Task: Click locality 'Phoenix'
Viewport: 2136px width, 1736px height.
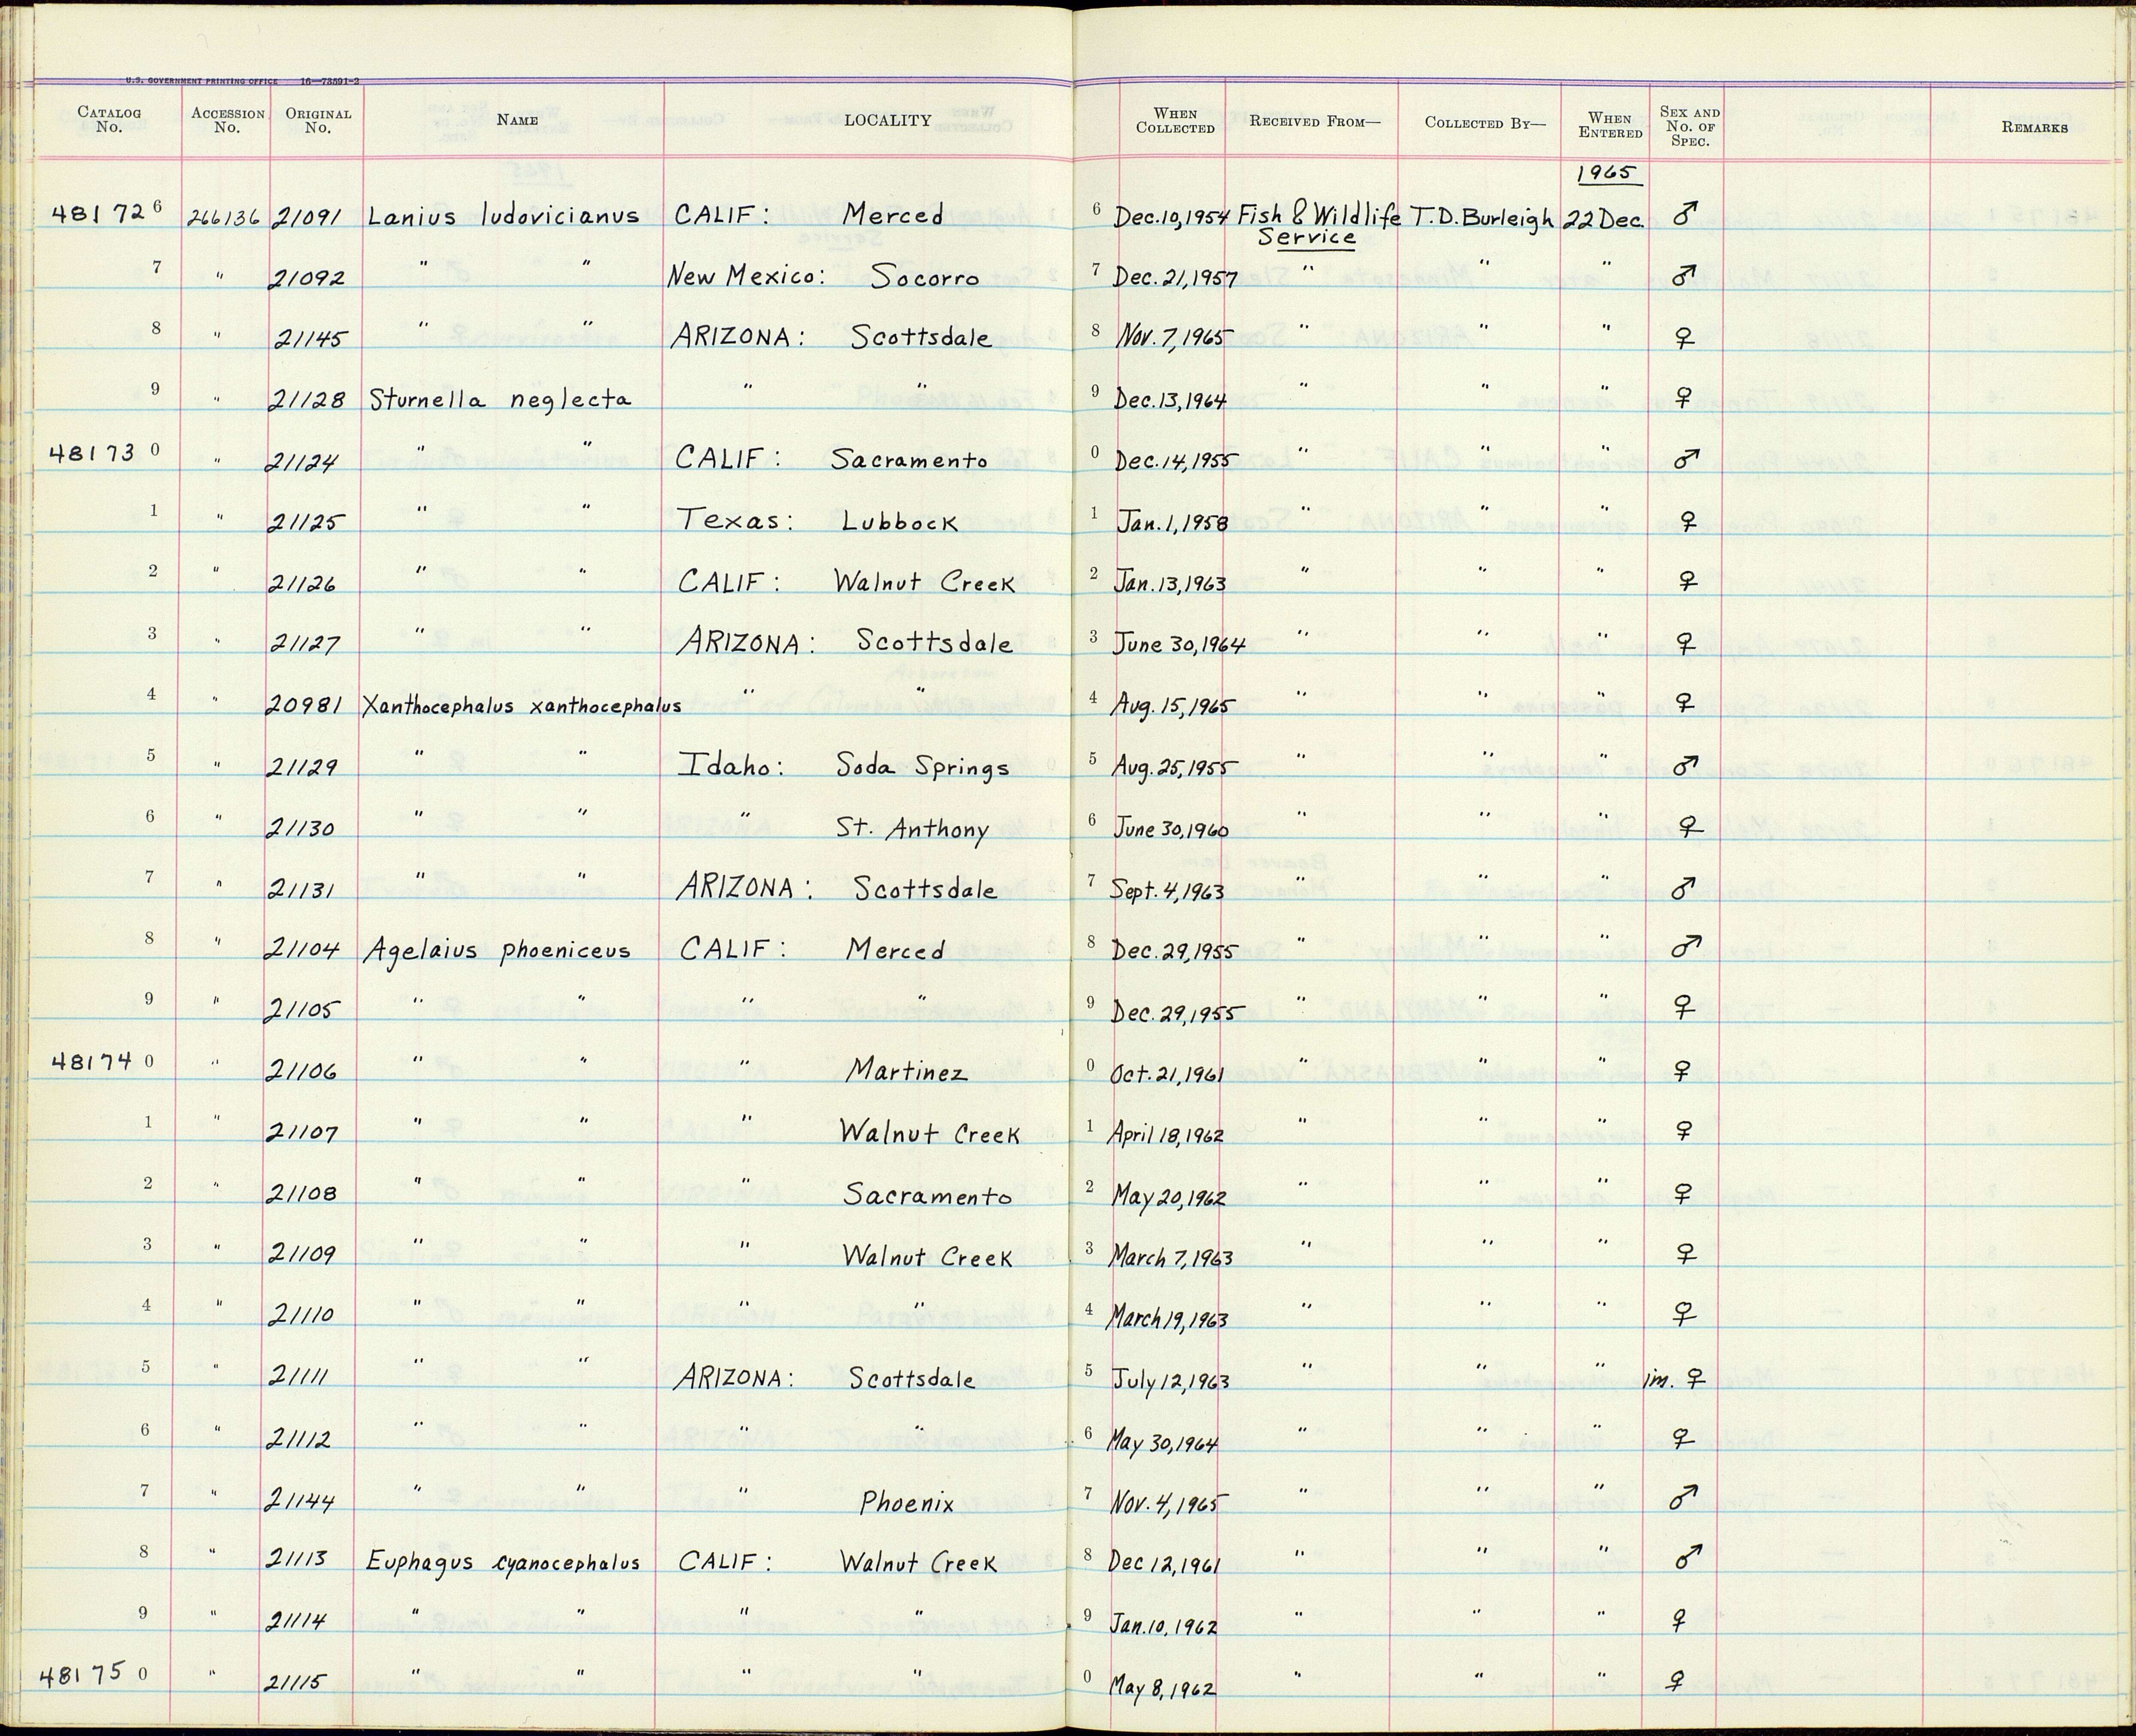Action: pos(907,1503)
